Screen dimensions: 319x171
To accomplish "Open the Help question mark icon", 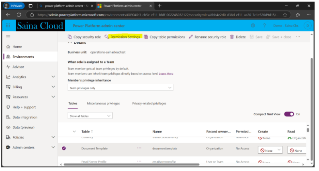I will [264, 25].
